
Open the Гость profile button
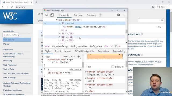tap(161, 7)
